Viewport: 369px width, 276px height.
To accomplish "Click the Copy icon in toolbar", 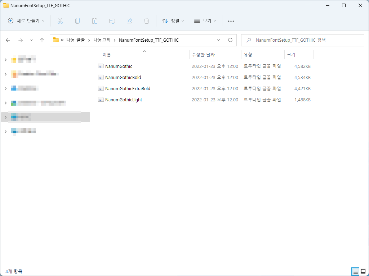I will click(x=77, y=21).
